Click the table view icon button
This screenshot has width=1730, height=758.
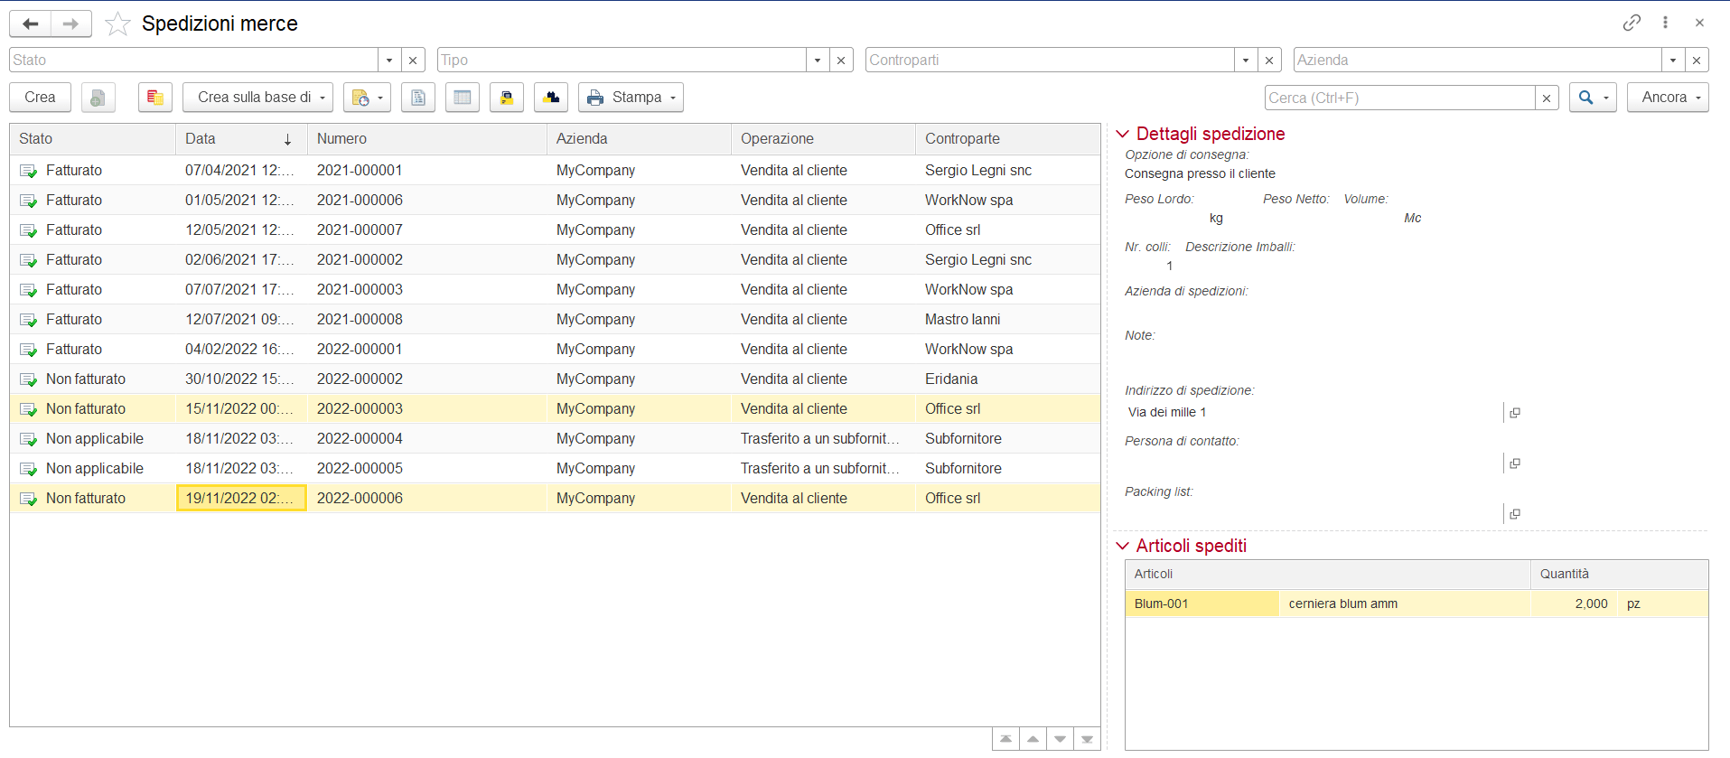coord(463,98)
